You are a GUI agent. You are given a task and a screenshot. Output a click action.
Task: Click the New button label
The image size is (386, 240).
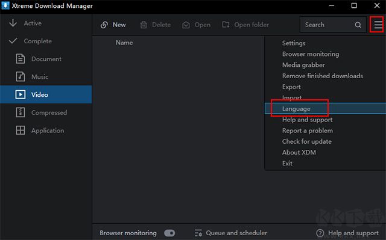[x=119, y=25]
